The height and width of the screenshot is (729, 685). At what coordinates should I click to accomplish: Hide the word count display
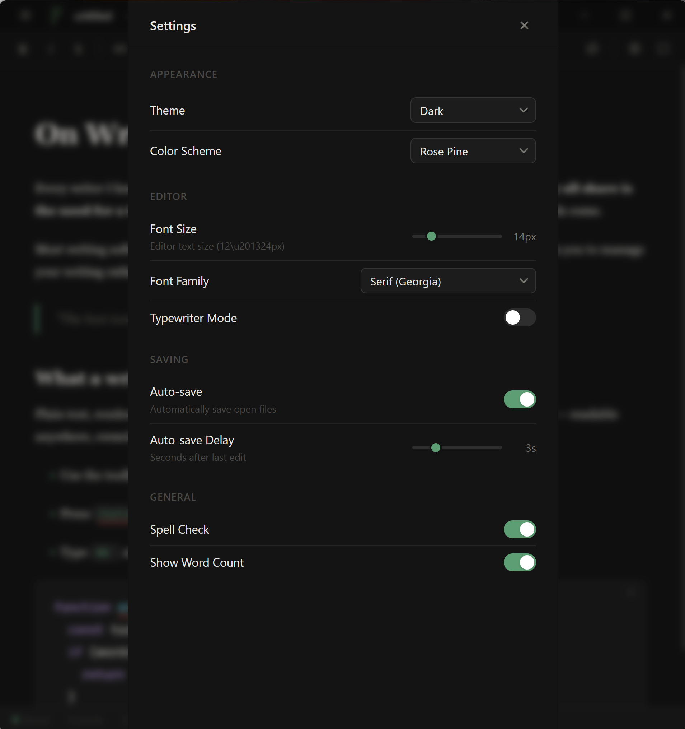520,562
